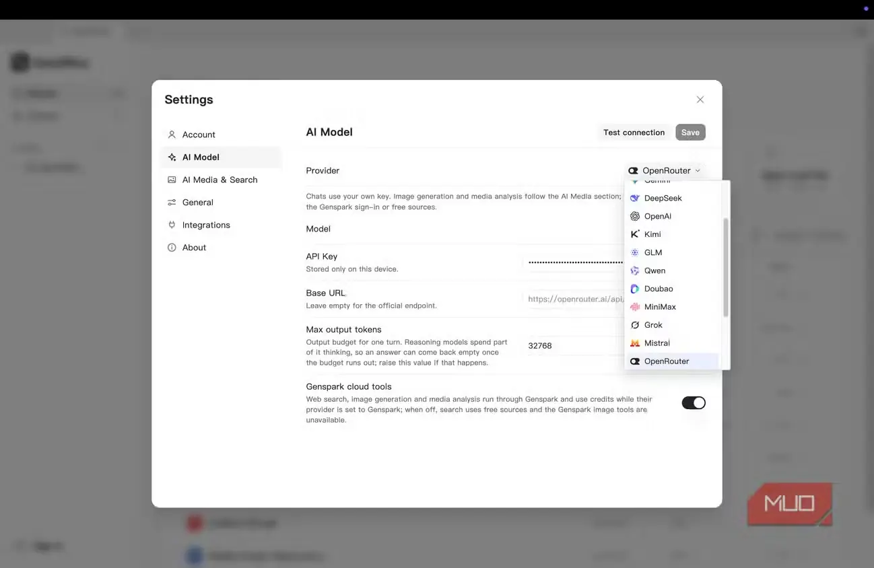Pick Doubao as the provider
874x568 pixels.
(x=673, y=289)
